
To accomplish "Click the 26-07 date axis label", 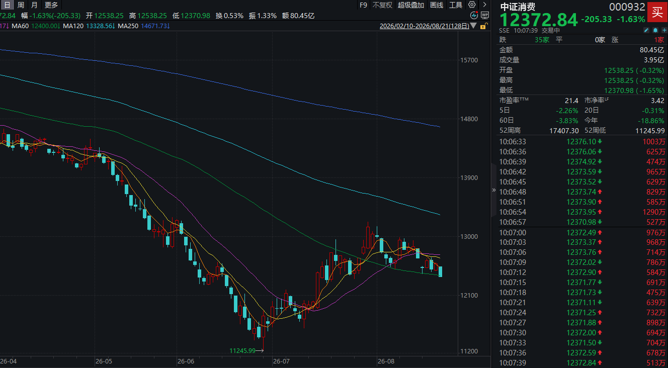I will 281,361.
